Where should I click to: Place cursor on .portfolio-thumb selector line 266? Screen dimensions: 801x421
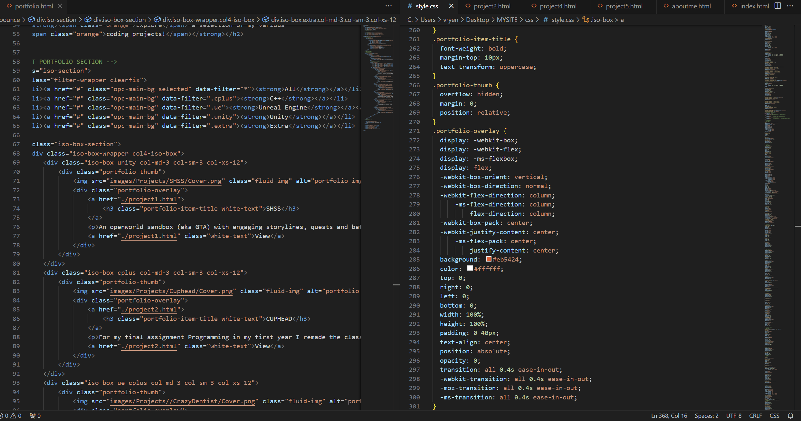pos(462,85)
